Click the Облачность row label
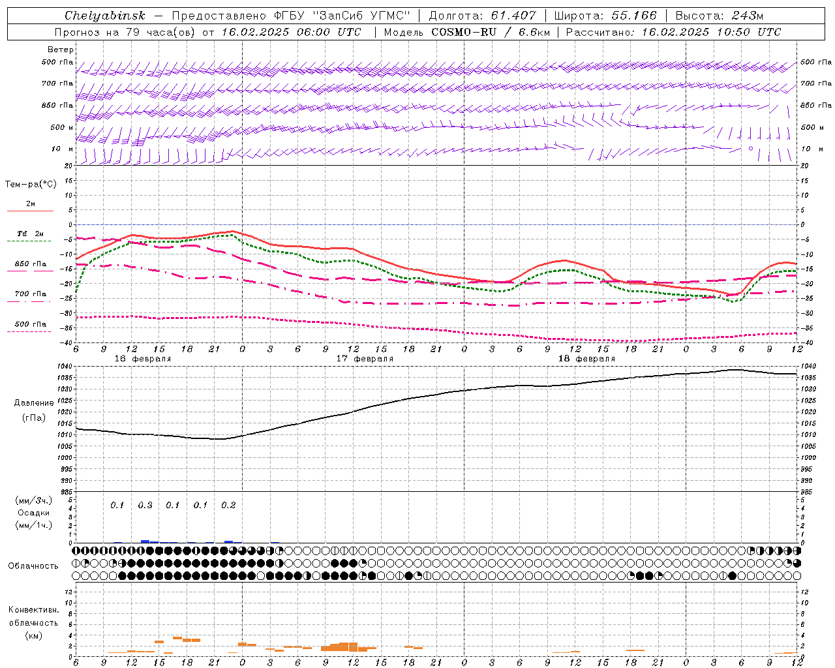 (33, 566)
